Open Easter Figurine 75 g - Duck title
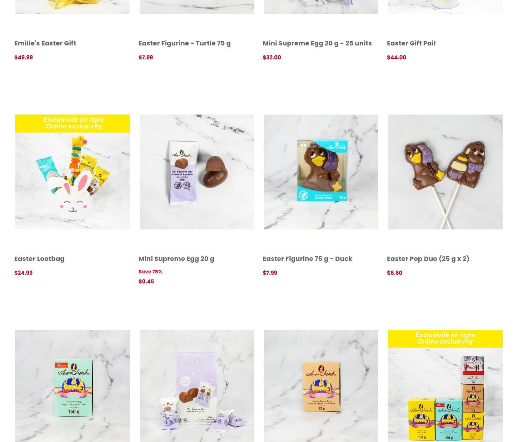The height and width of the screenshot is (442, 518). (307, 258)
